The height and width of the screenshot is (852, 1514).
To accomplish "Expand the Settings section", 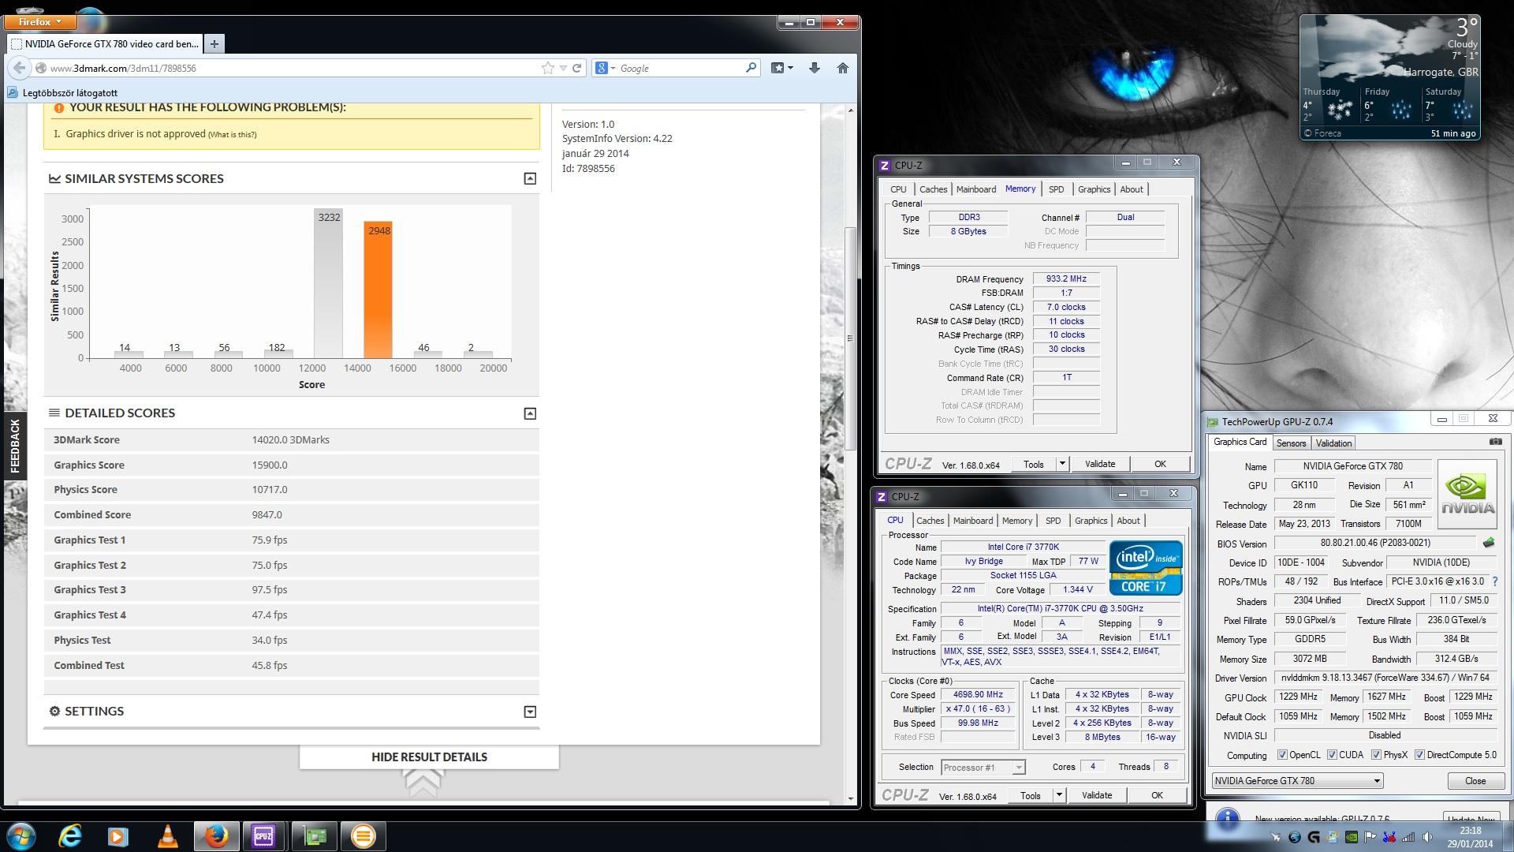I will pos(530,712).
